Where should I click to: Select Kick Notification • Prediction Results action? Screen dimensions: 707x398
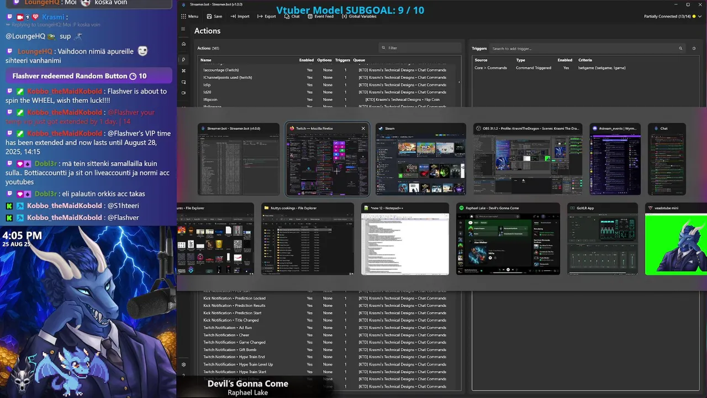point(329,305)
